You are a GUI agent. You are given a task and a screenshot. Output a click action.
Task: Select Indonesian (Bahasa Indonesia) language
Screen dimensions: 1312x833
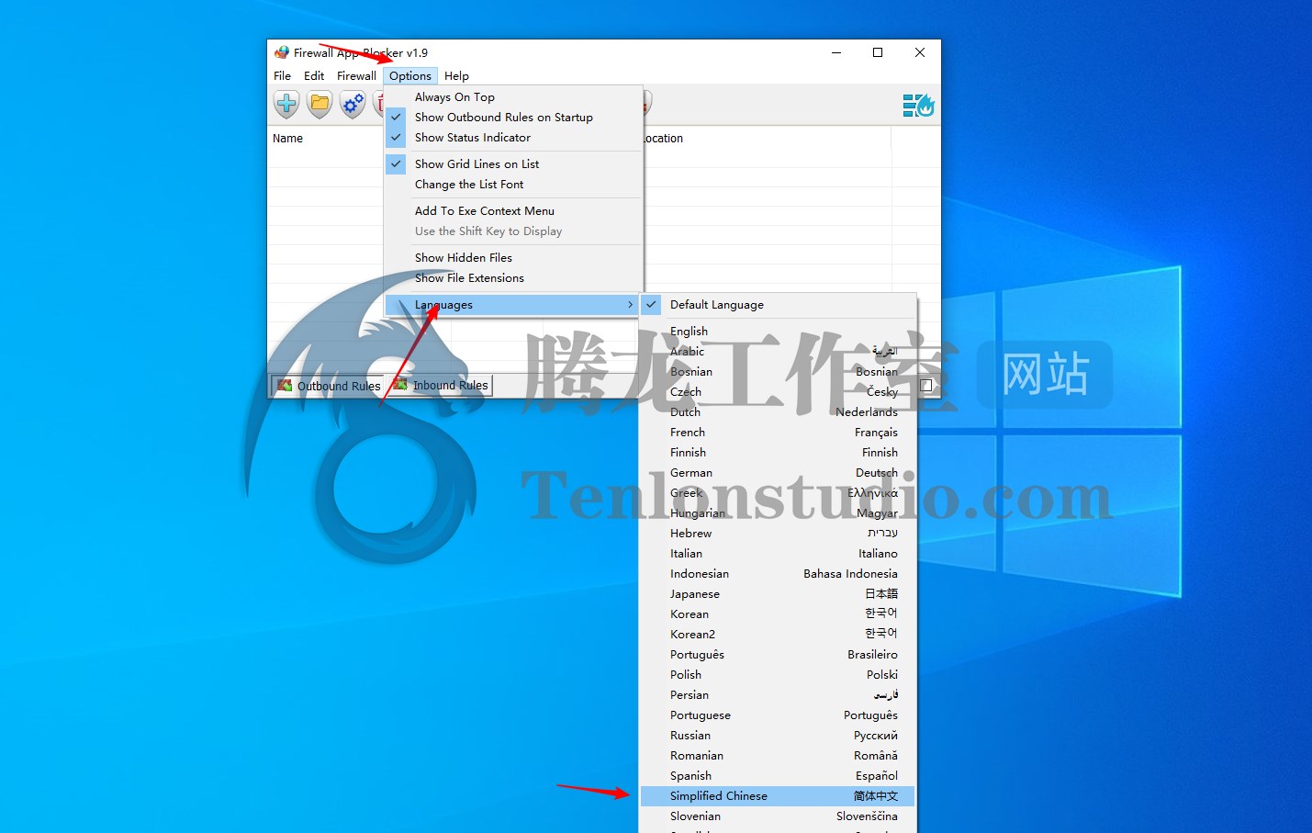coord(778,574)
